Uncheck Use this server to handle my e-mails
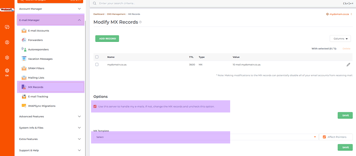Screen dimensions: 356x156 (95, 107)
